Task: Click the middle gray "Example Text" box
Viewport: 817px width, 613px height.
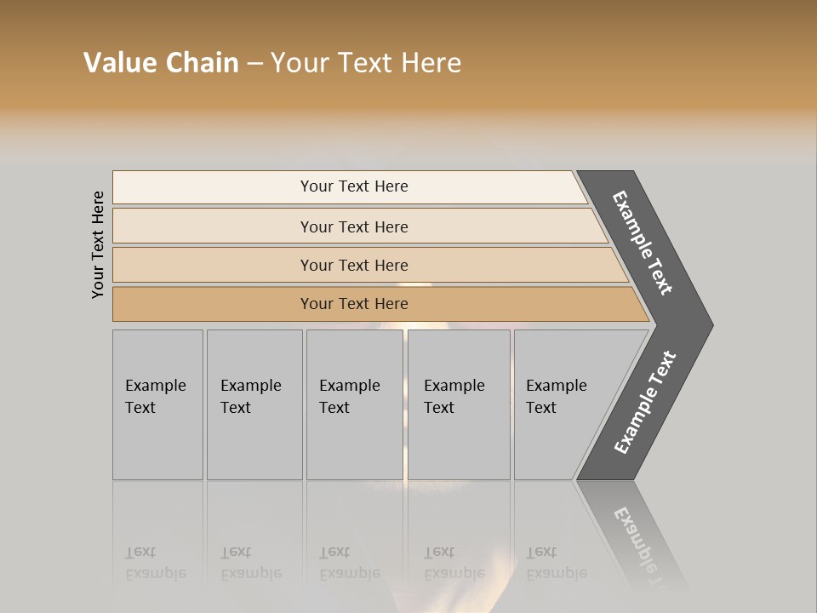Action: 355,404
